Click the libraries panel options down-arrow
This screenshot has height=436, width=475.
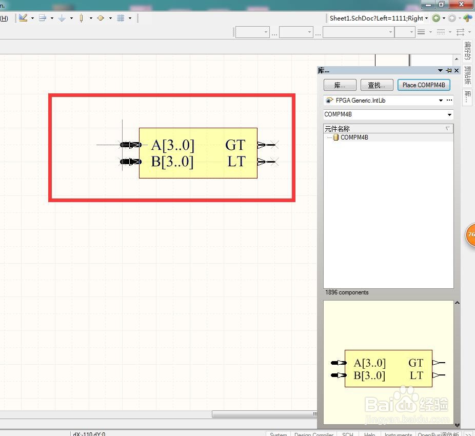coord(440,70)
